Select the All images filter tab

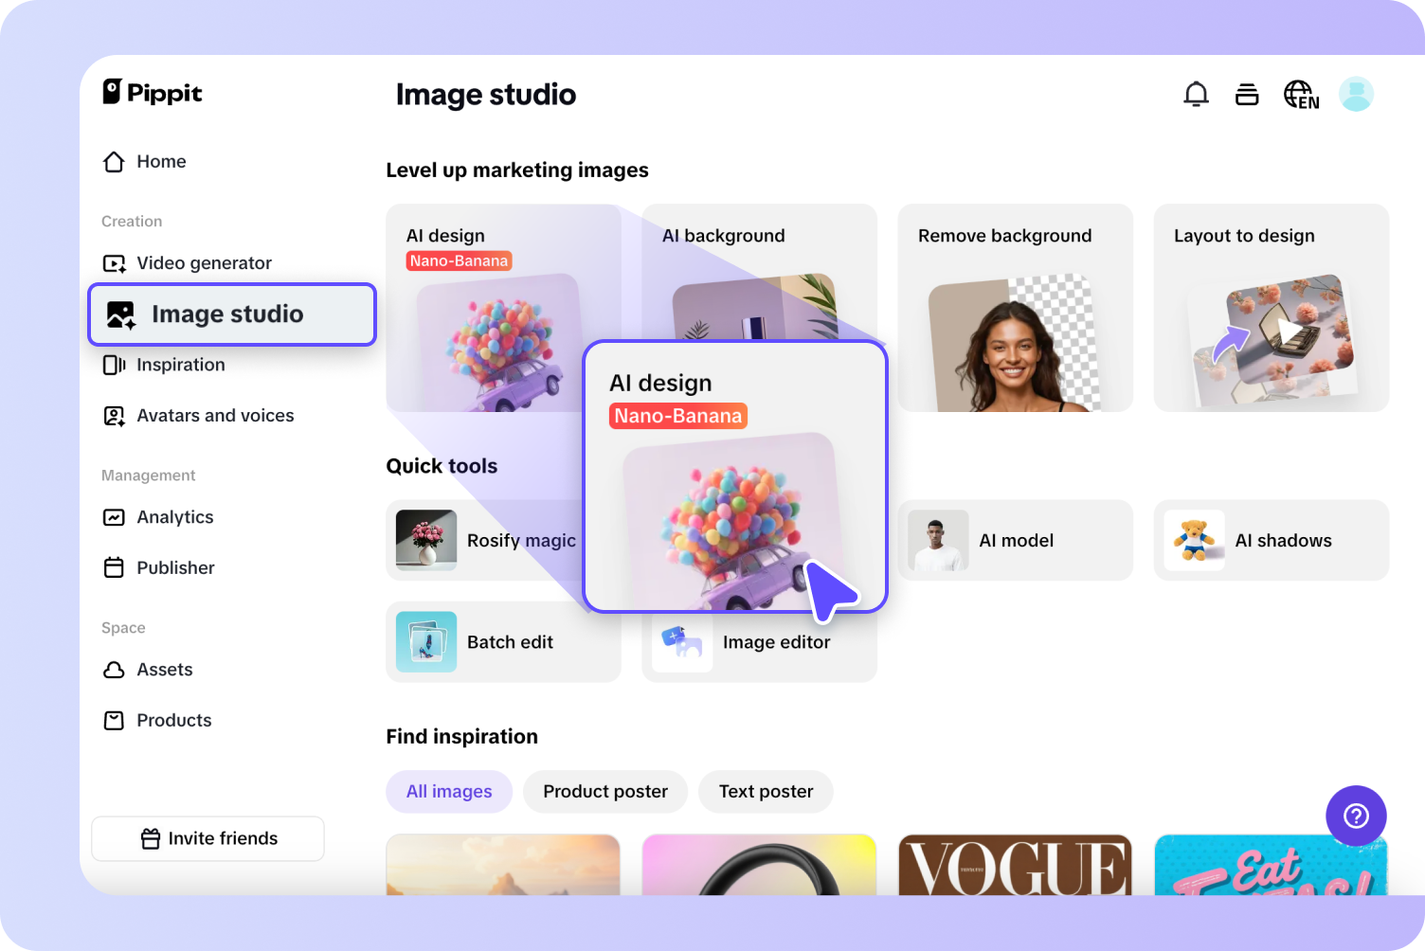449,792
